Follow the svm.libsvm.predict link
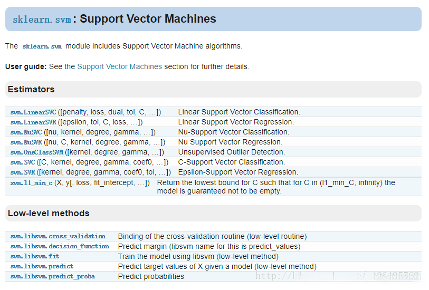429x290 pixels. pos(42,266)
